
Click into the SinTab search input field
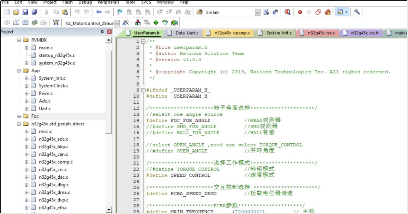(230, 13)
